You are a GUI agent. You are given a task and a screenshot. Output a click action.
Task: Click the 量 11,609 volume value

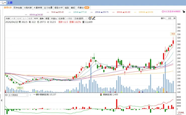click(x=87, y=22)
